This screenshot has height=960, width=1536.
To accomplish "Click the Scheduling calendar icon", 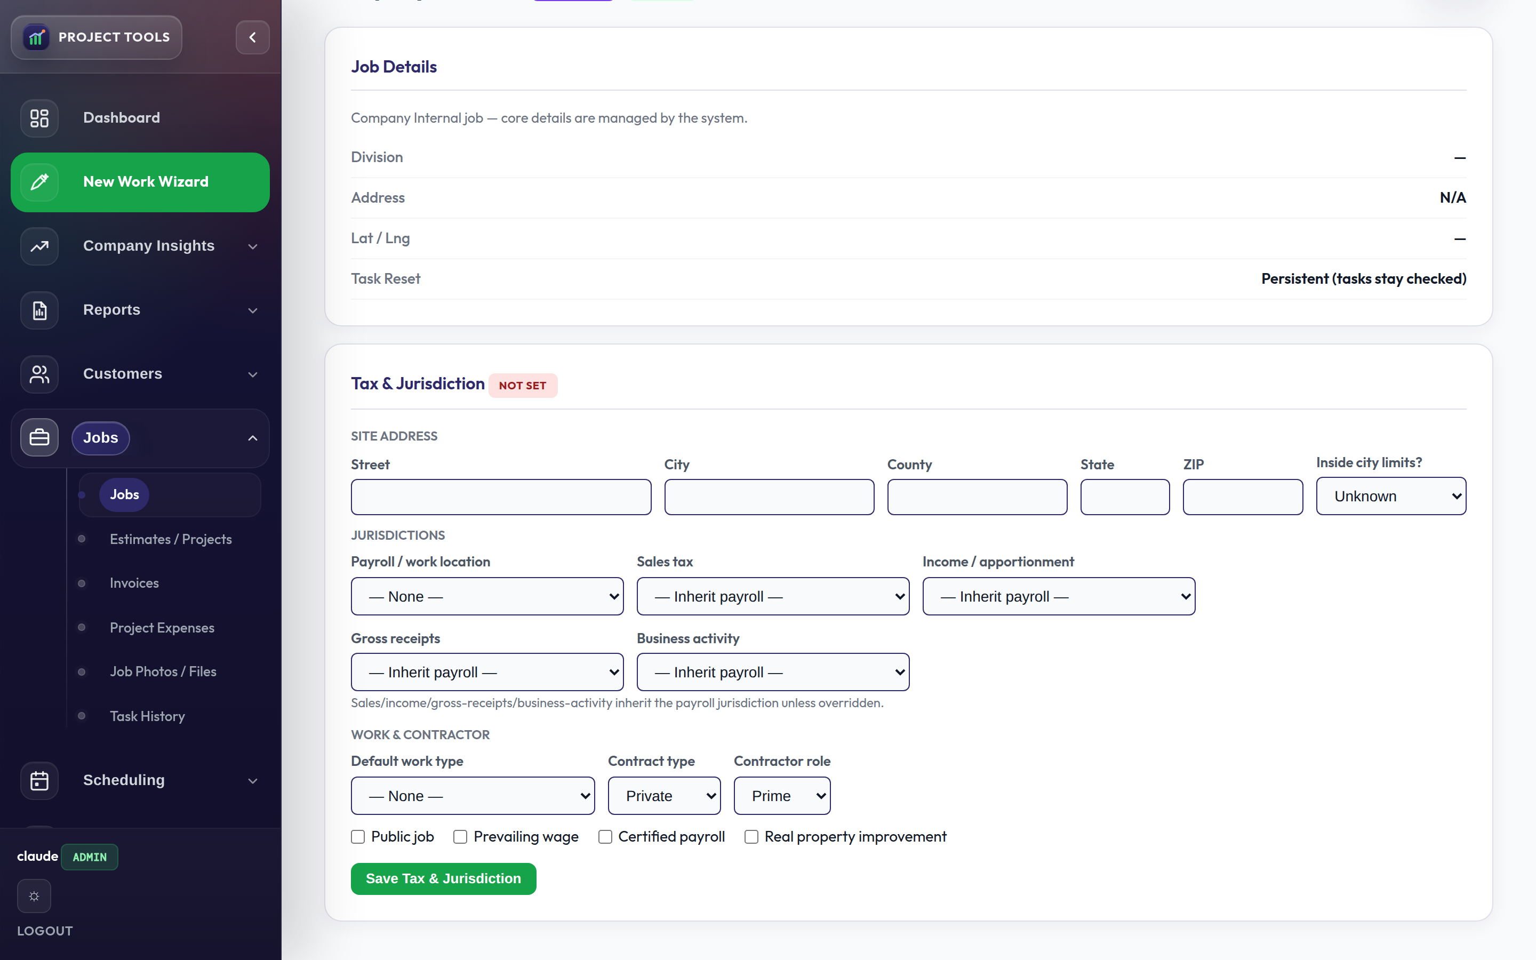I will tap(39, 781).
